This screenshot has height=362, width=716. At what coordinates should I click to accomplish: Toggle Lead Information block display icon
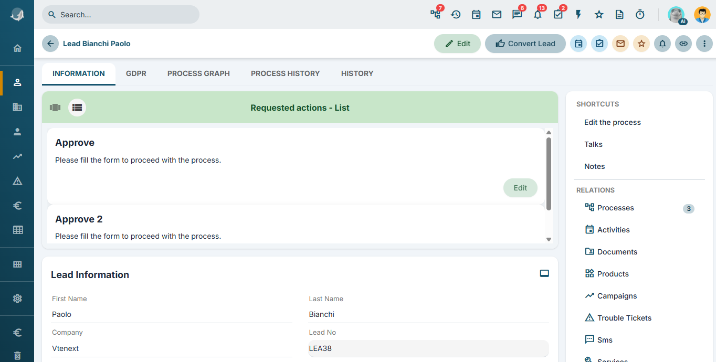(x=544, y=273)
